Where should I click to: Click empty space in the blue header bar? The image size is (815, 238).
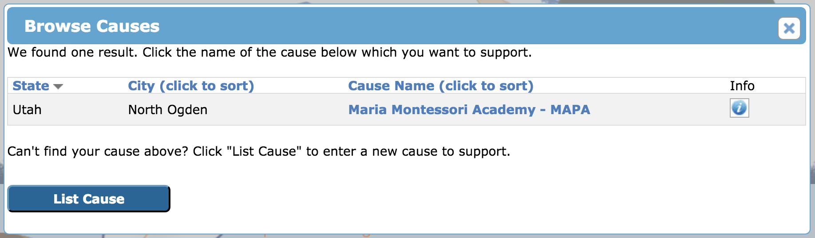coord(444,26)
